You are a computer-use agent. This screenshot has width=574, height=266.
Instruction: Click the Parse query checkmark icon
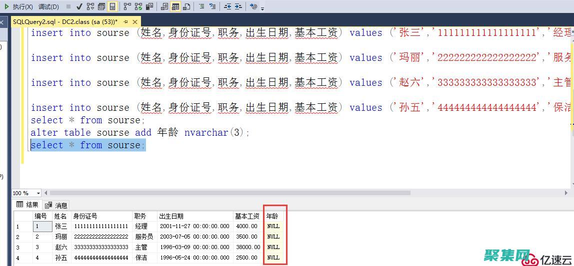pos(79,6)
